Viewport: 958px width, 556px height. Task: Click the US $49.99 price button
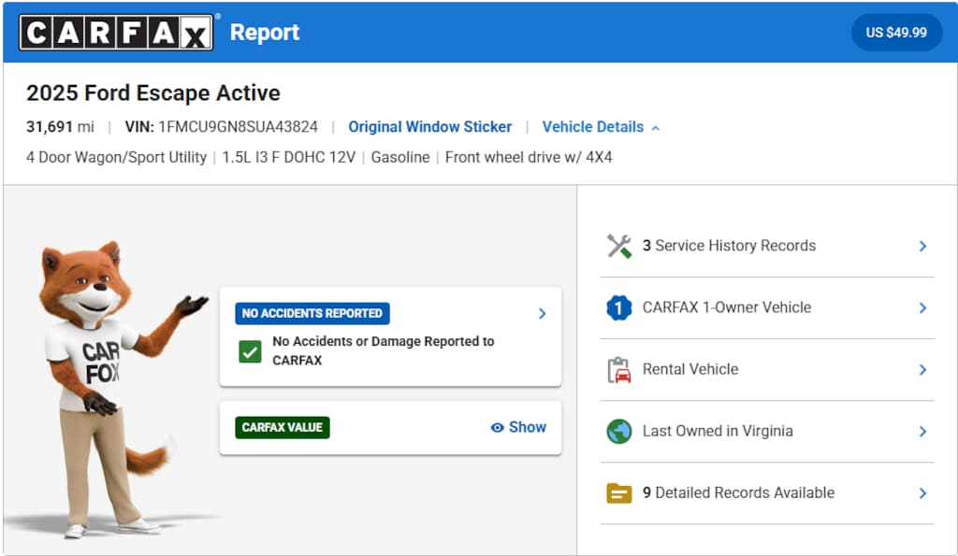(896, 33)
